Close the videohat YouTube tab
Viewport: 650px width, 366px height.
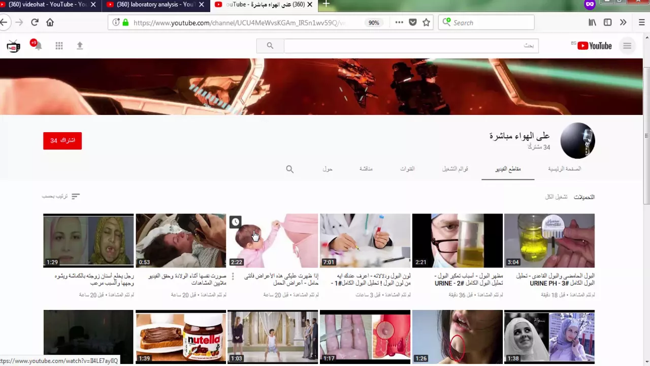tap(93, 5)
